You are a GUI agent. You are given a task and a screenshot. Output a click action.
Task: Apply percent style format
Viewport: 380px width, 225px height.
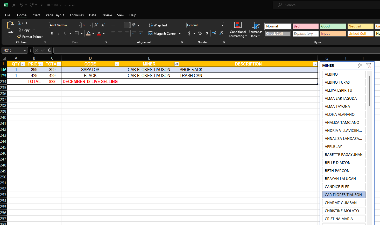coord(200,33)
